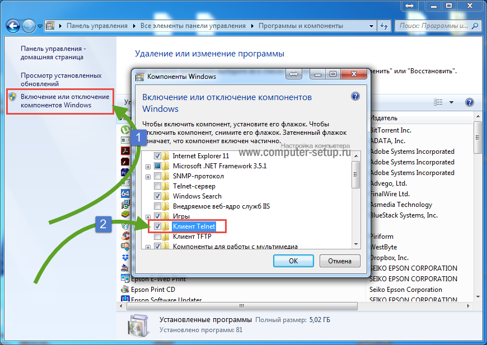Open the dropdown arrow after Панель управления breadcrumb

point(134,26)
